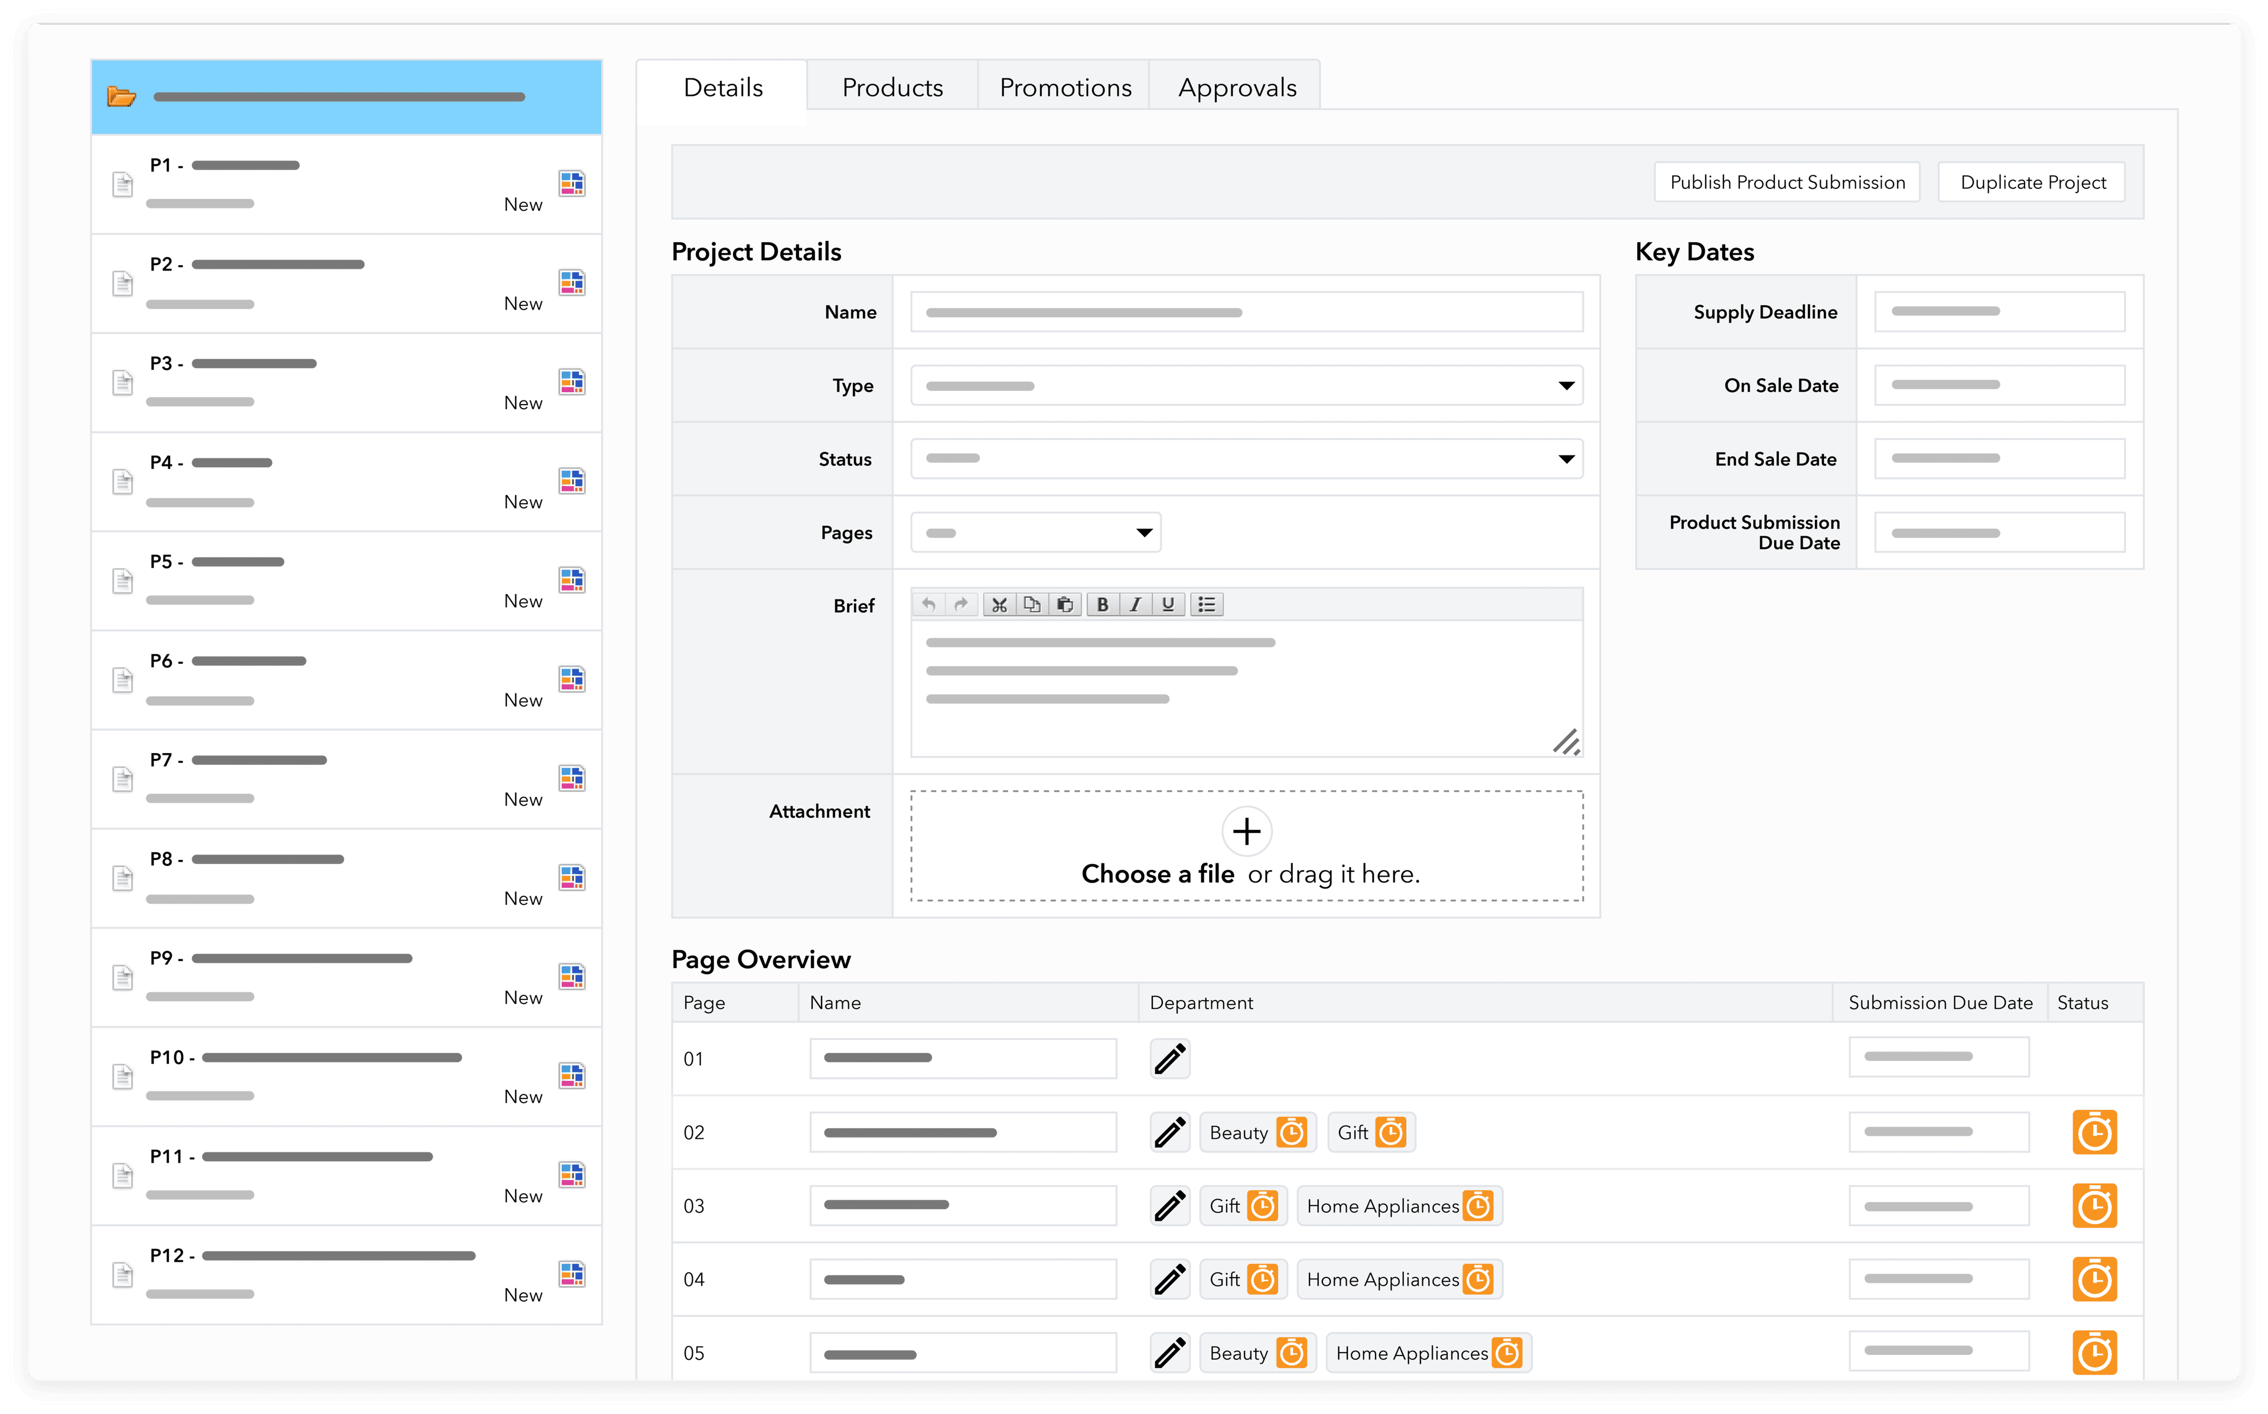The width and height of the screenshot is (2268, 1414).
Task: Insert a bulleted list in Brief
Action: (1207, 605)
